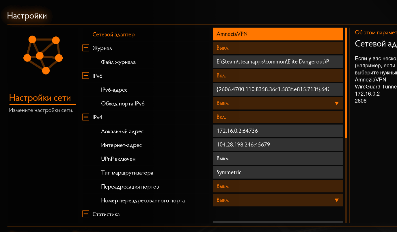
Task: Click the Тип маршрутизатора Symmetric field
Action: (278, 172)
